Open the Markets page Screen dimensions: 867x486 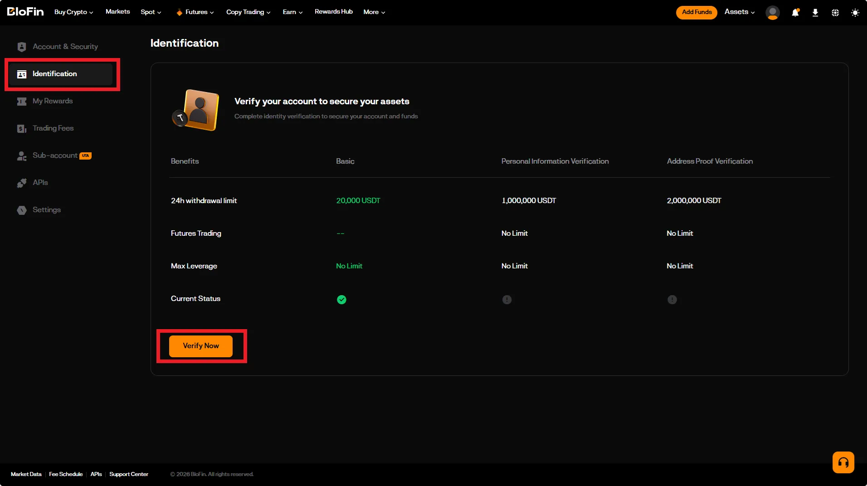(118, 11)
